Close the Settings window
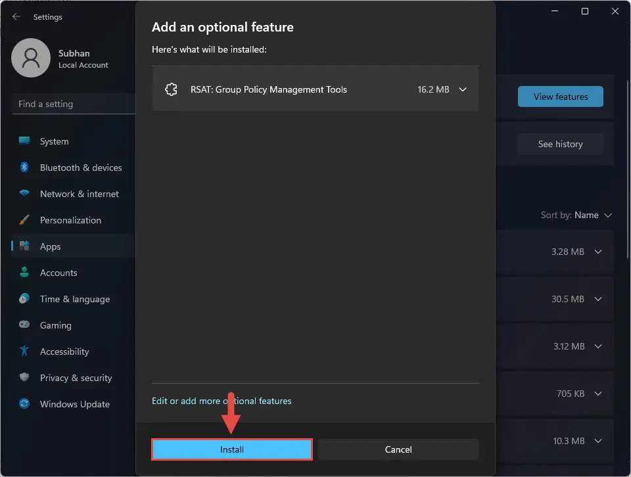 coord(615,11)
